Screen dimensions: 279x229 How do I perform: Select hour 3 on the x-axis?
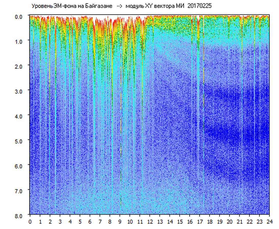click(x=60, y=222)
